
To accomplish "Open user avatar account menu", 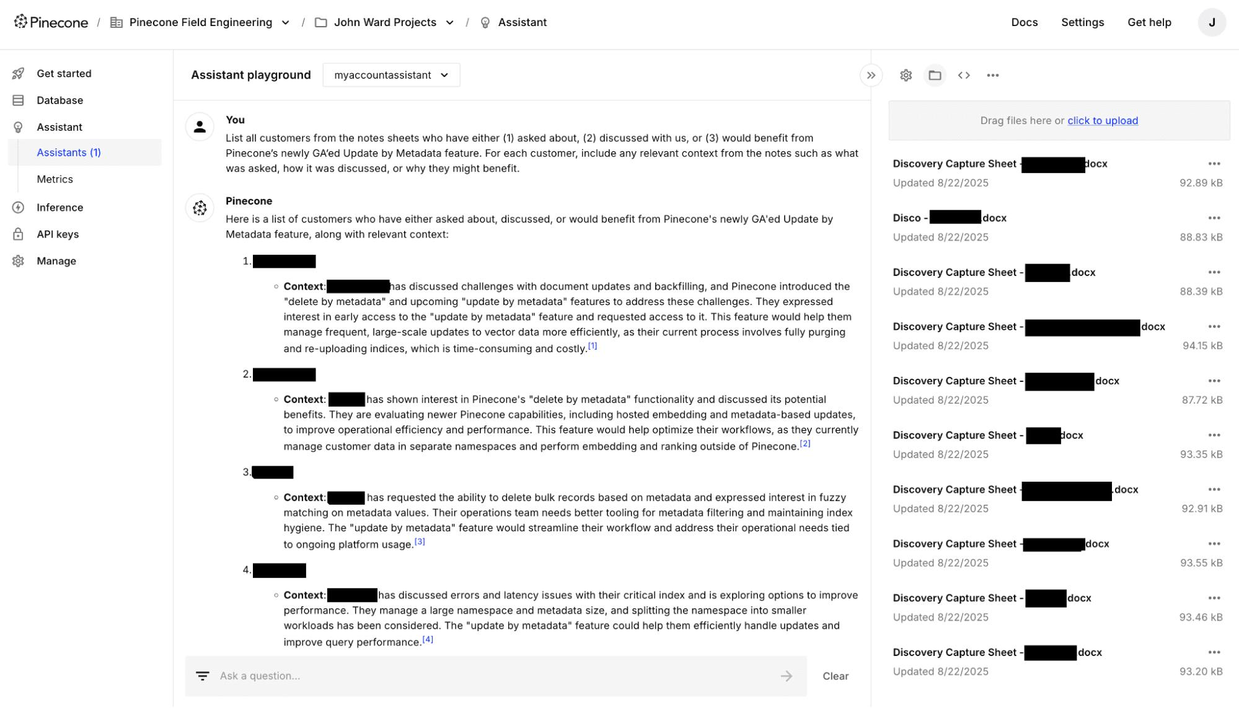I will [x=1212, y=22].
